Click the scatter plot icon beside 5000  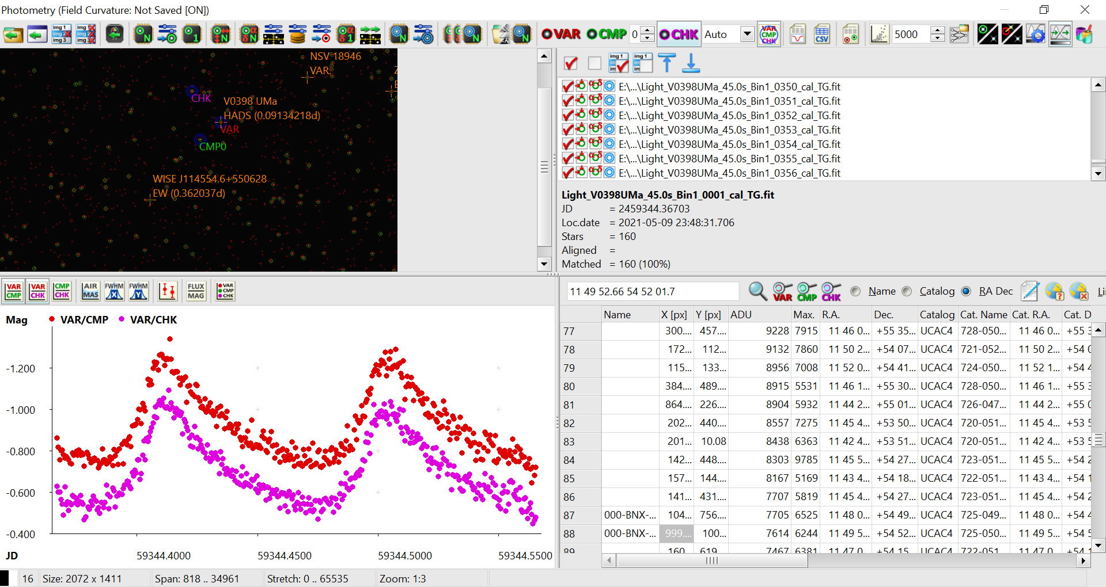[879, 35]
